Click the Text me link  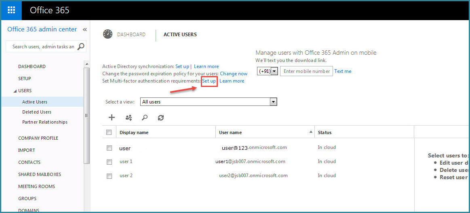tap(343, 71)
